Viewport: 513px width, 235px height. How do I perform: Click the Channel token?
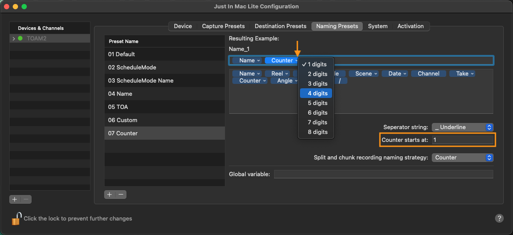click(x=429, y=74)
